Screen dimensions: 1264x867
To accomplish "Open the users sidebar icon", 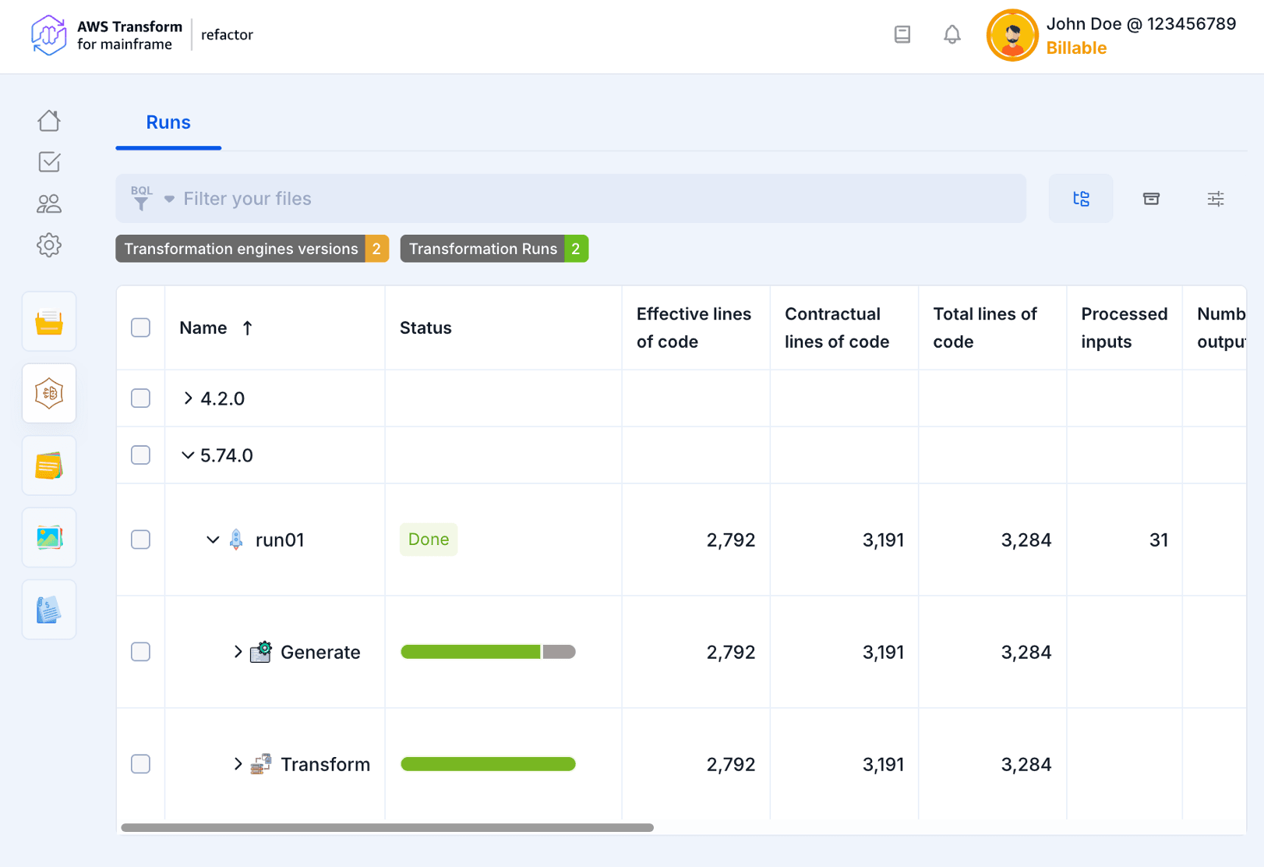I will click(49, 203).
